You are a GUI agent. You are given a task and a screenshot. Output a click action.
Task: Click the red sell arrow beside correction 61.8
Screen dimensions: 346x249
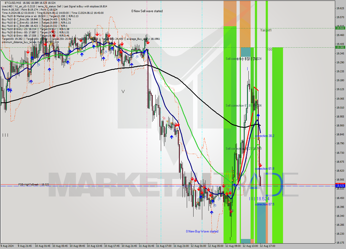click(260, 165)
